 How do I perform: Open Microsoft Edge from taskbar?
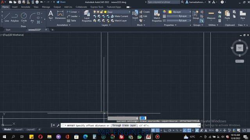(x=85, y=136)
